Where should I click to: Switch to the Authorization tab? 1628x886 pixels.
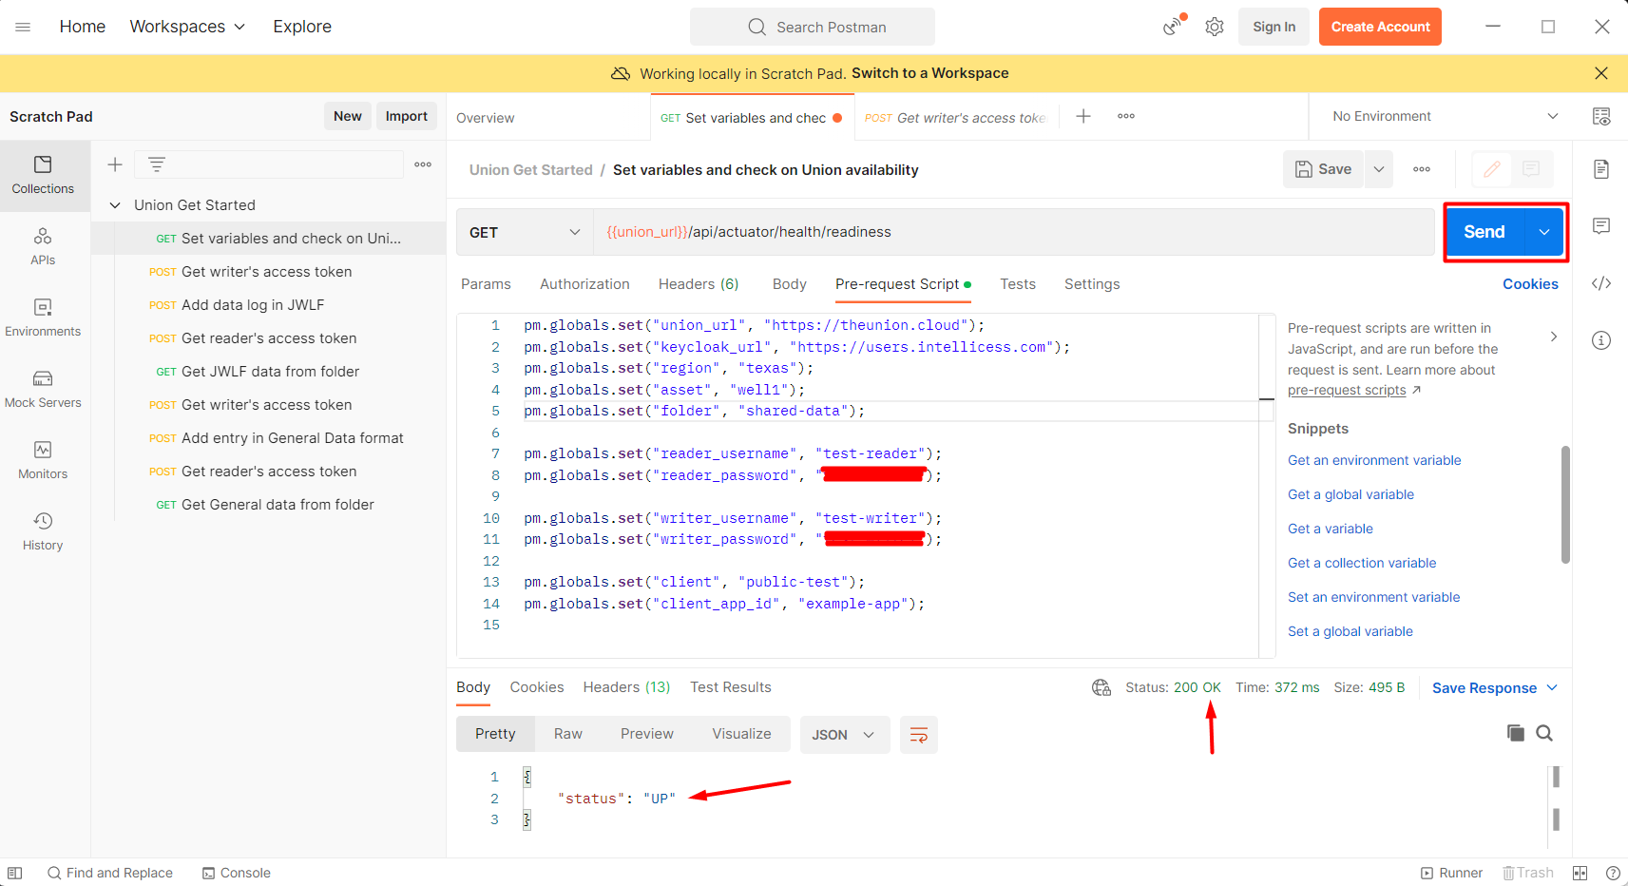pos(584,284)
